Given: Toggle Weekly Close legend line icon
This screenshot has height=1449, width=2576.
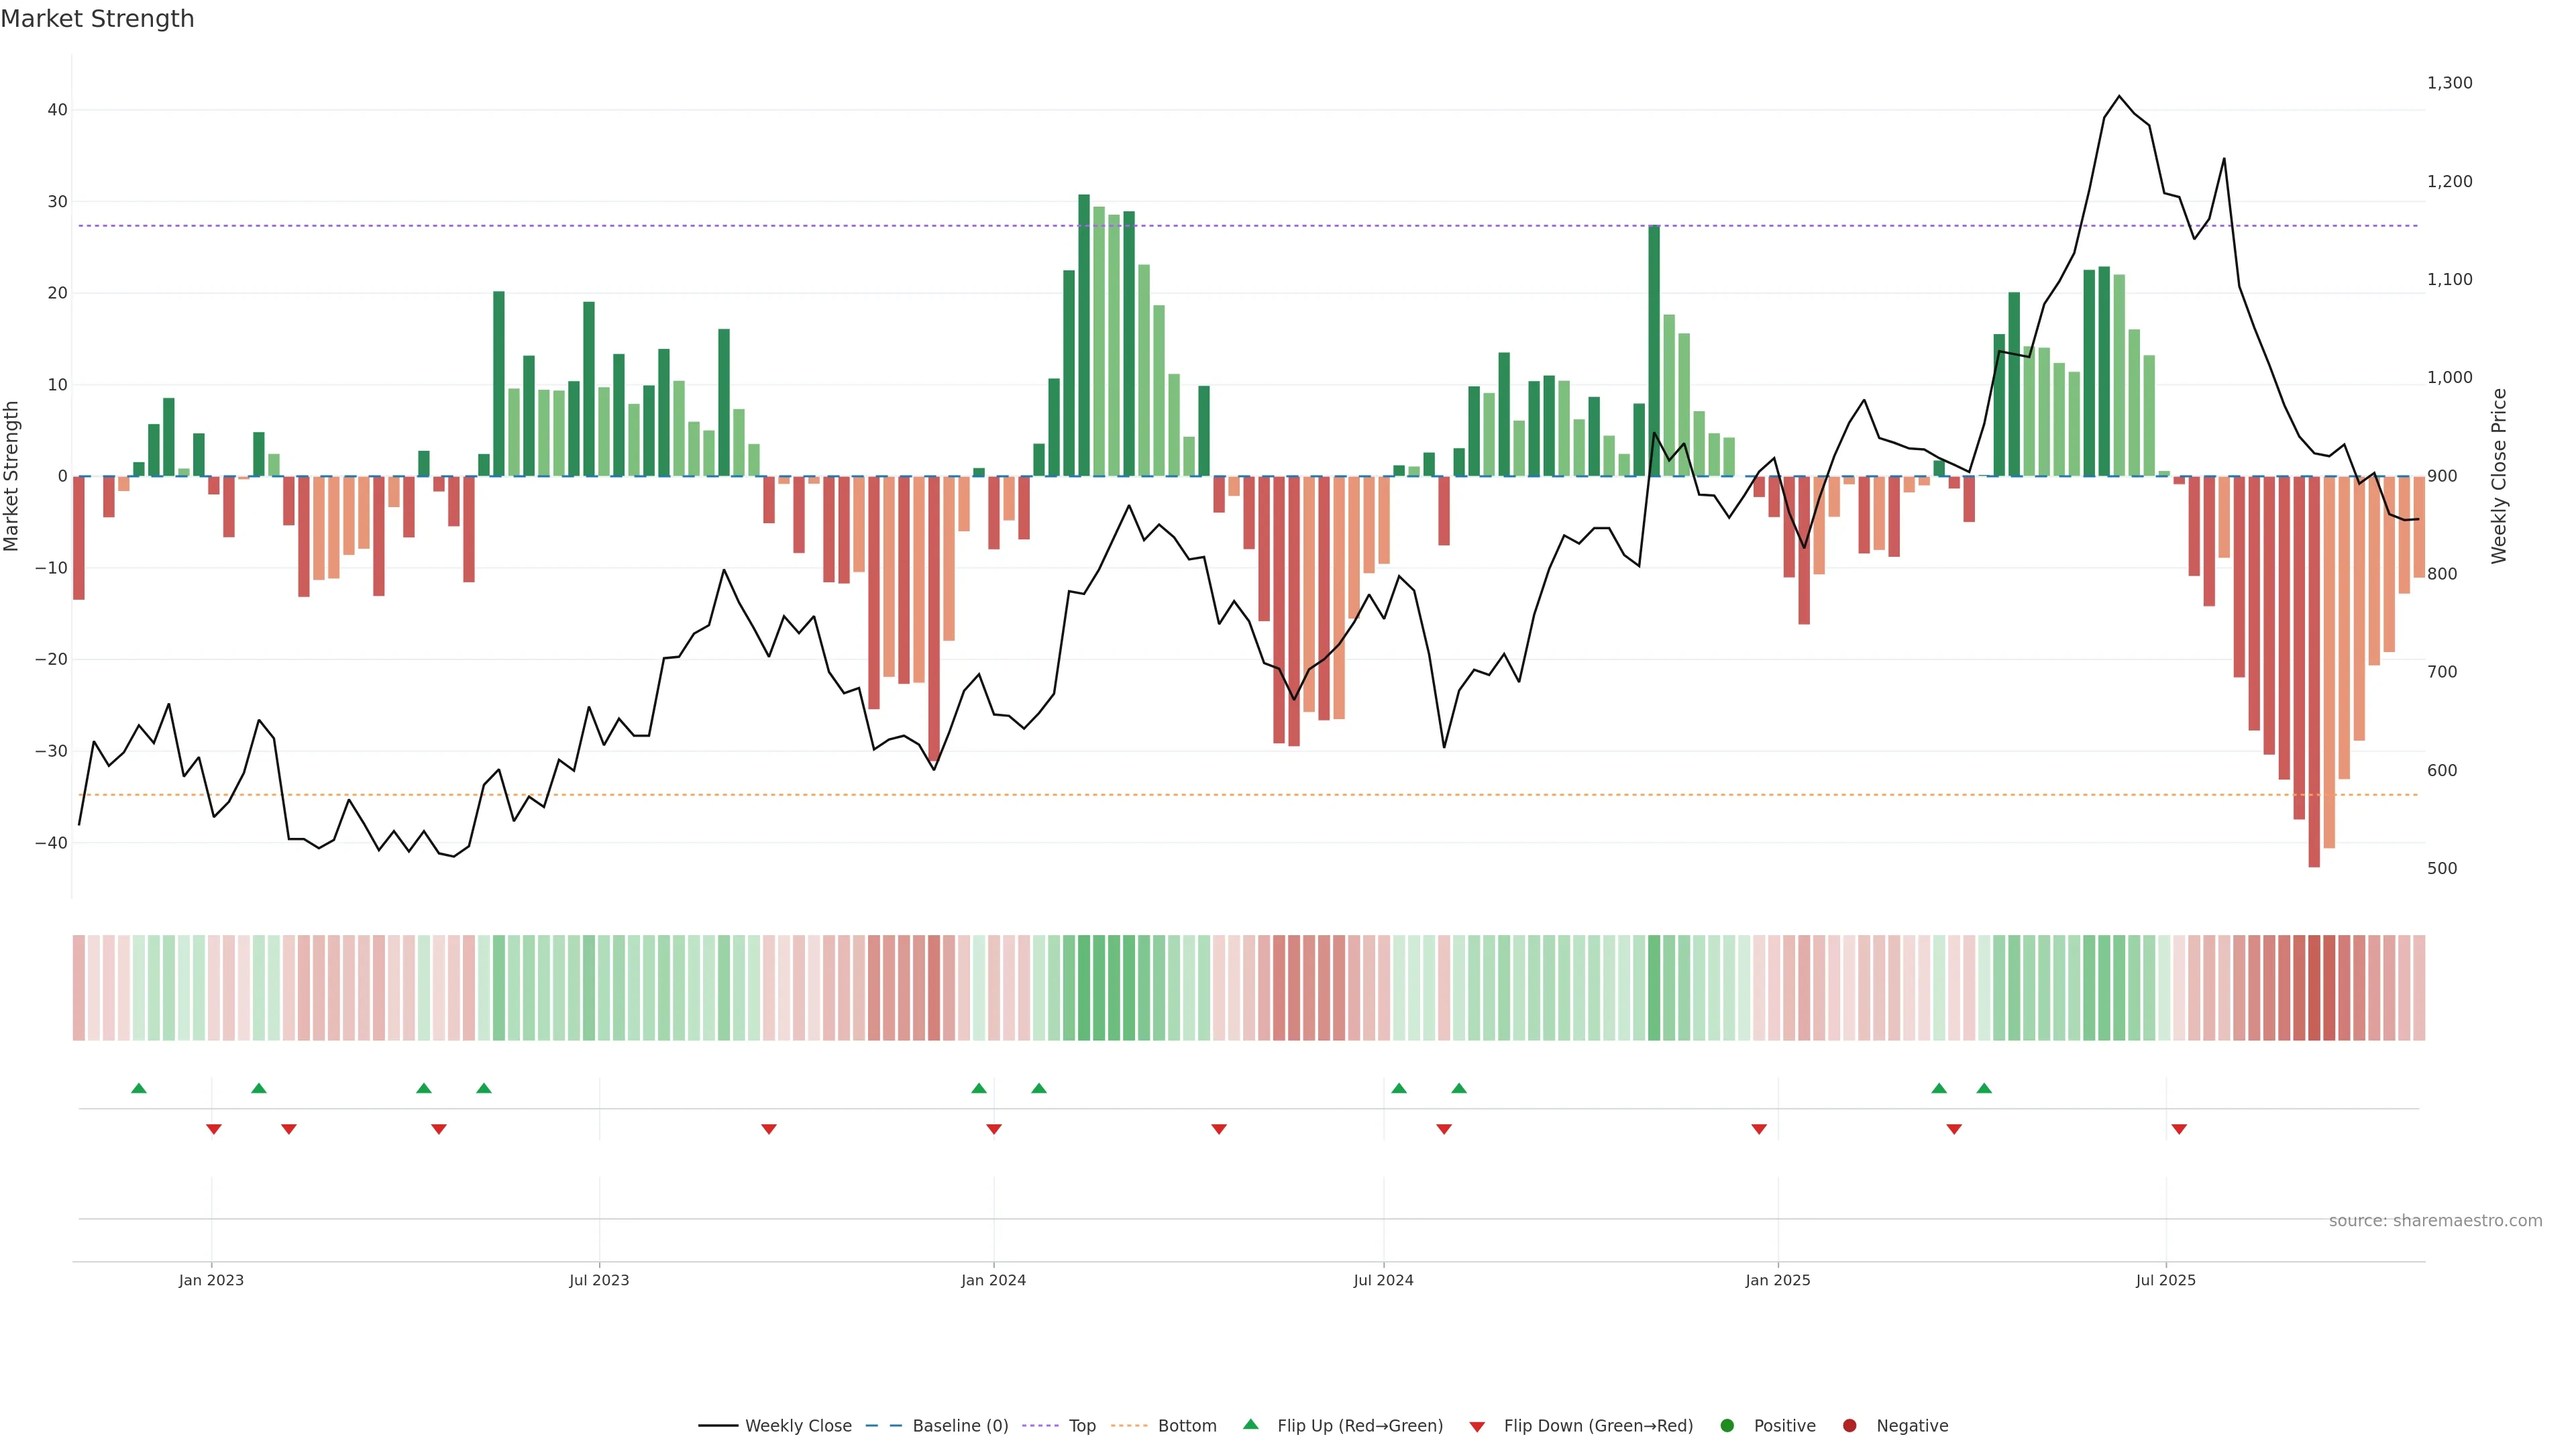Looking at the screenshot, I should click(x=718, y=1426).
